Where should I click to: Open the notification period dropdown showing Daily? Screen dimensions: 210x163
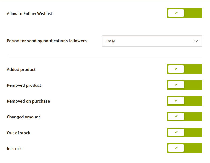point(152,41)
